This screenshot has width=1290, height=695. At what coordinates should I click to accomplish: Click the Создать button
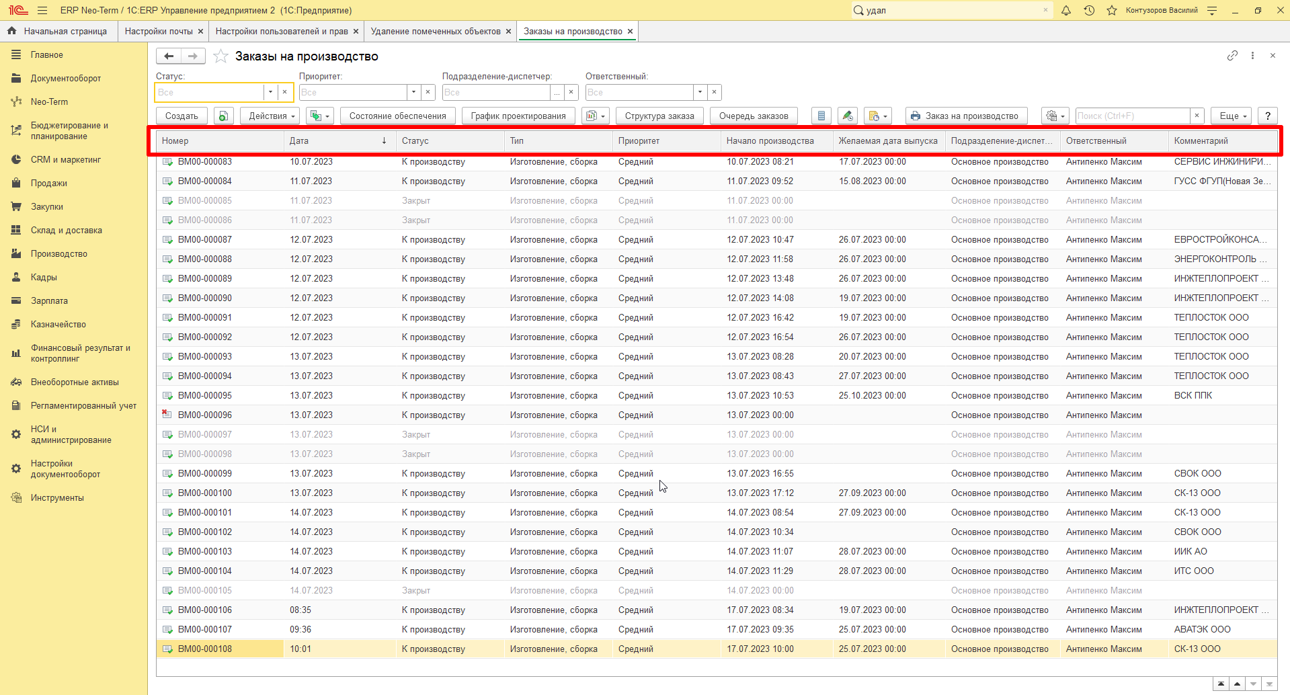tap(182, 116)
